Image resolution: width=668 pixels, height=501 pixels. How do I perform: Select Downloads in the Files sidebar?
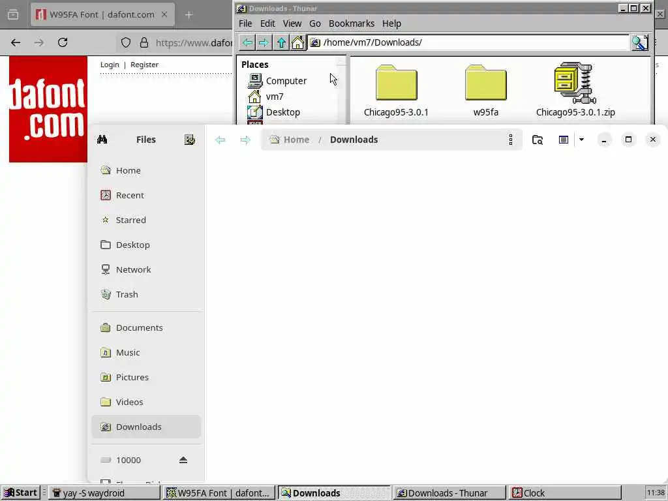(x=146, y=427)
